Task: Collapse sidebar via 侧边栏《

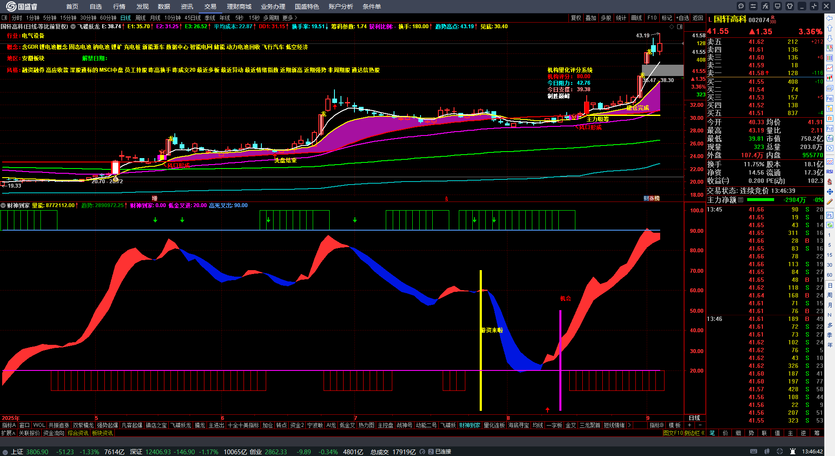Action: tap(694, 433)
